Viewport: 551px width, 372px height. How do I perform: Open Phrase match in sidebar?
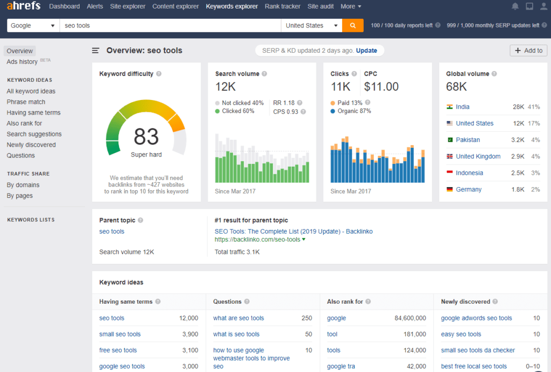coord(26,102)
